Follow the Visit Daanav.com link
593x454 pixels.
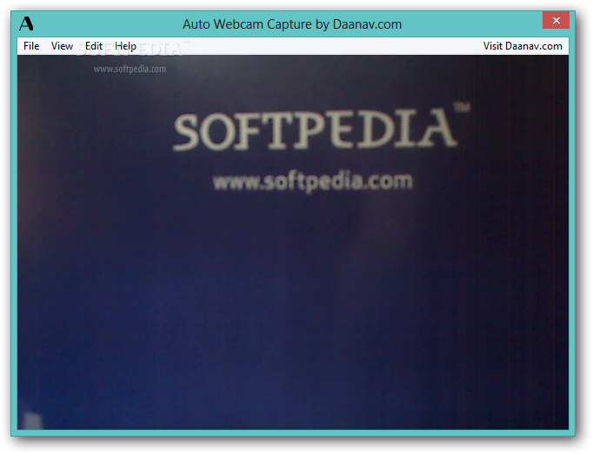coord(523,46)
